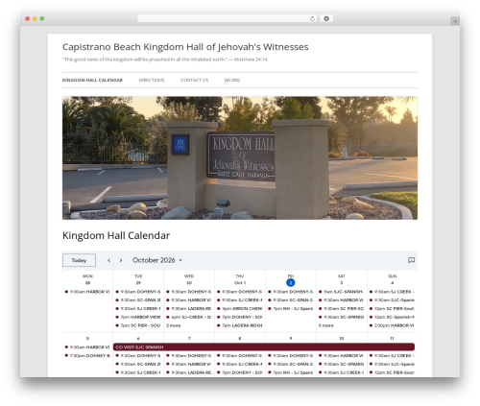Open 7pm NH - SJ Spanish event on Fri 2
480x406 pixels.
coord(291,309)
